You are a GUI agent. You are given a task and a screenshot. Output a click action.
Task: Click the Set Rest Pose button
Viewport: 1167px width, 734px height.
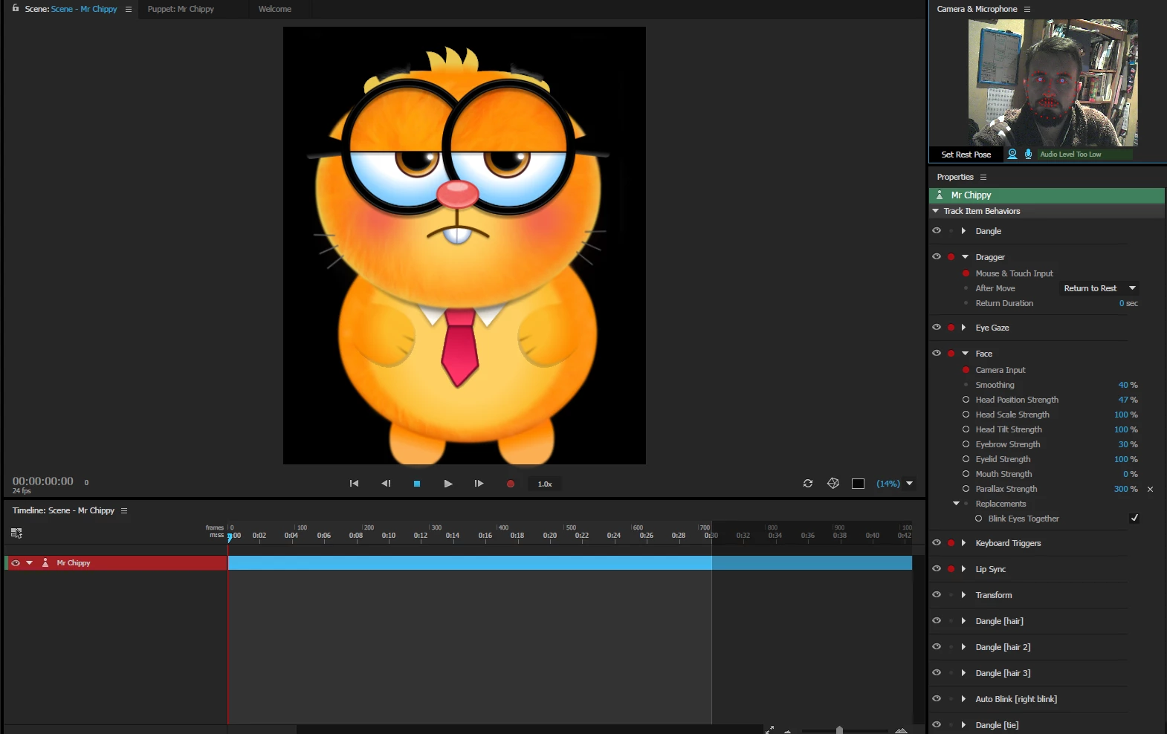click(x=966, y=155)
